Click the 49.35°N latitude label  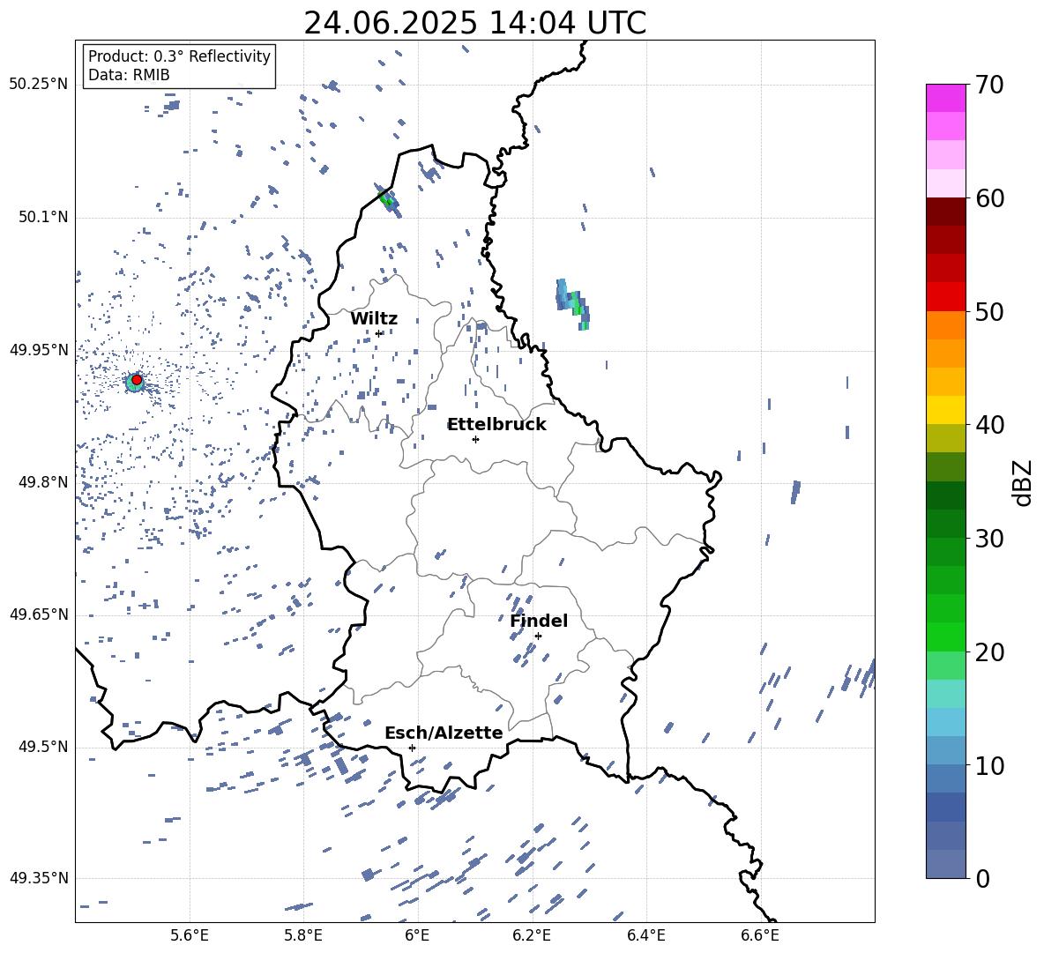(39, 878)
